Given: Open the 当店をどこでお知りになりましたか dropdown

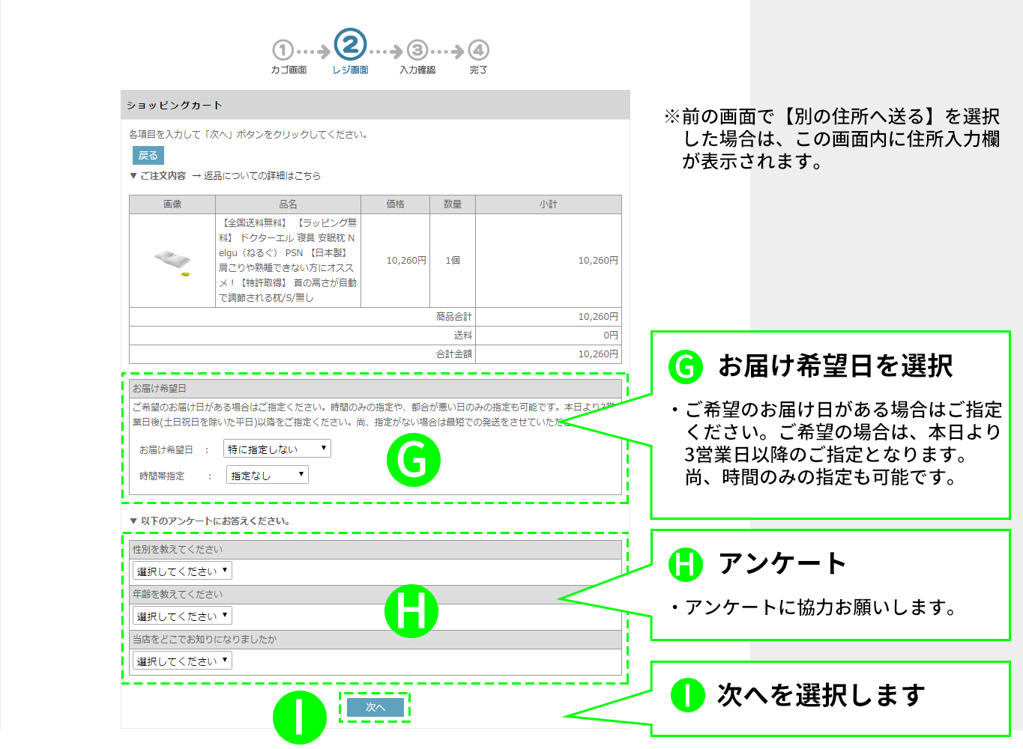Looking at the screenshot, I should (181, 661).
